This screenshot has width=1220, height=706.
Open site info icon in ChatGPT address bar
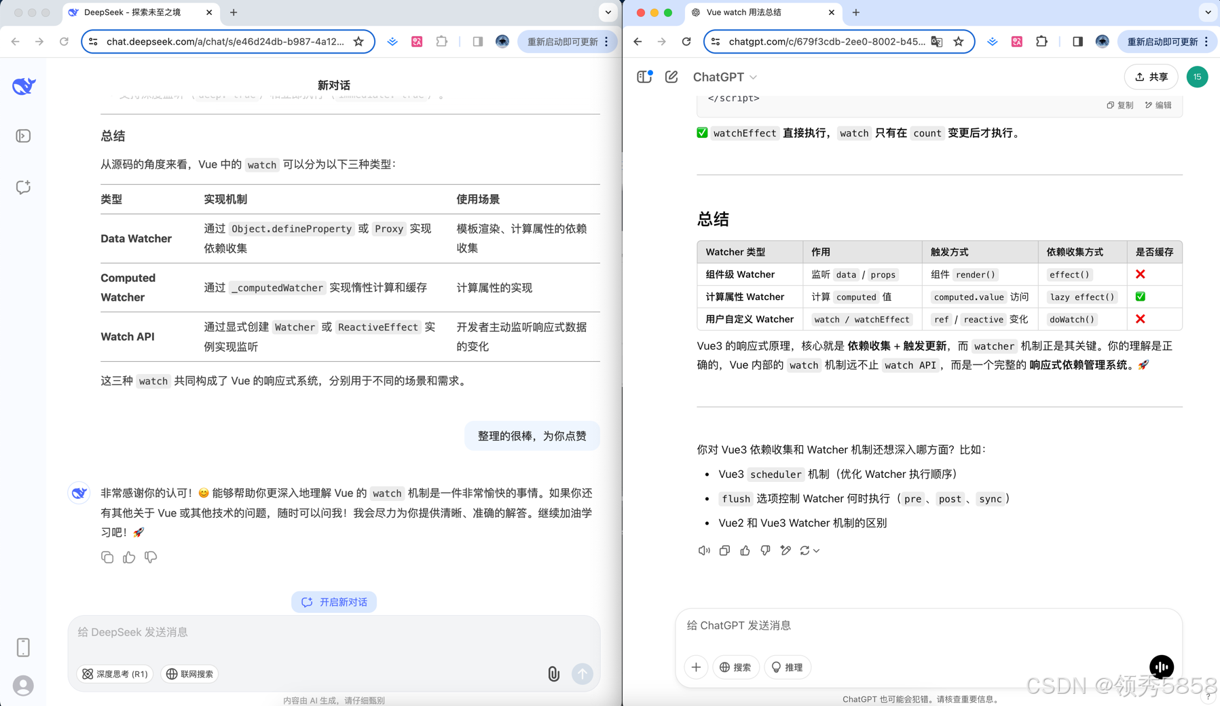[716, 41]
